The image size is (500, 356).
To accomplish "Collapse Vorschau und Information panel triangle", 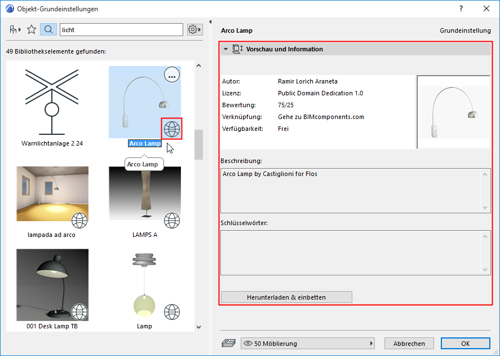I will click(x=226, y=49).
